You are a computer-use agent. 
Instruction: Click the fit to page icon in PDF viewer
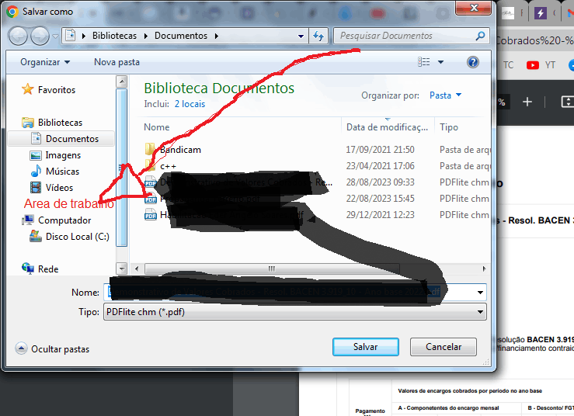coord(568,102)
